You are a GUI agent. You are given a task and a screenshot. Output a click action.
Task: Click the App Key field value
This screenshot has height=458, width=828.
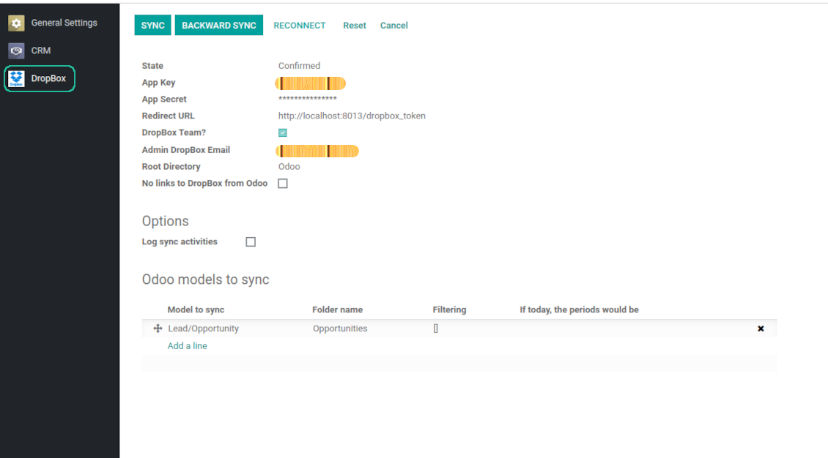[310, 83]
